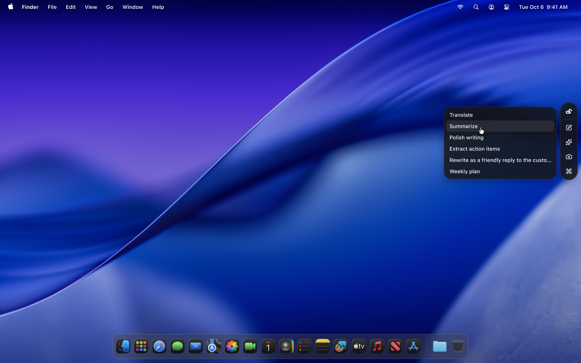Open Launchpad in the Dock

click(x=141, y=346)
